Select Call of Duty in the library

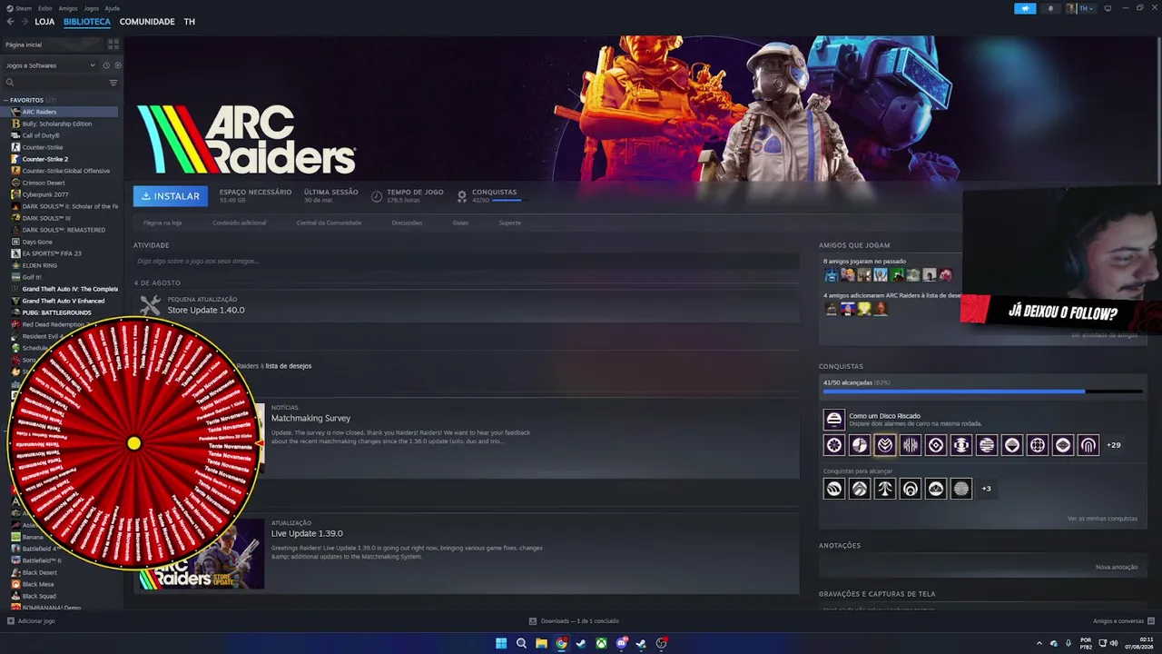click(60, 135)
